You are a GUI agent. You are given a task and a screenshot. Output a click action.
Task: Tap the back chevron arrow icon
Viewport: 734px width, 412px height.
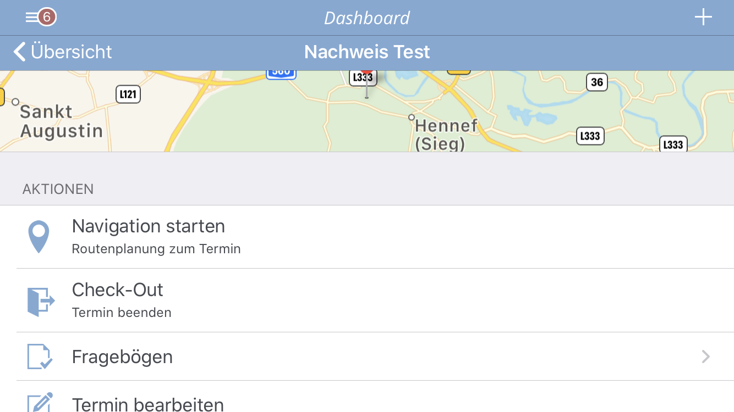(20, 52)
